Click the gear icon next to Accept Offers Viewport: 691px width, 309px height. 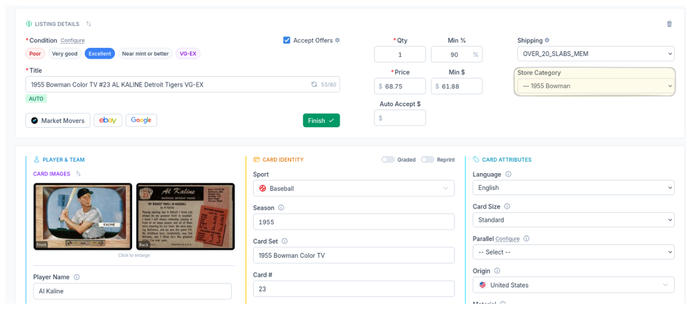pos(337,40)
